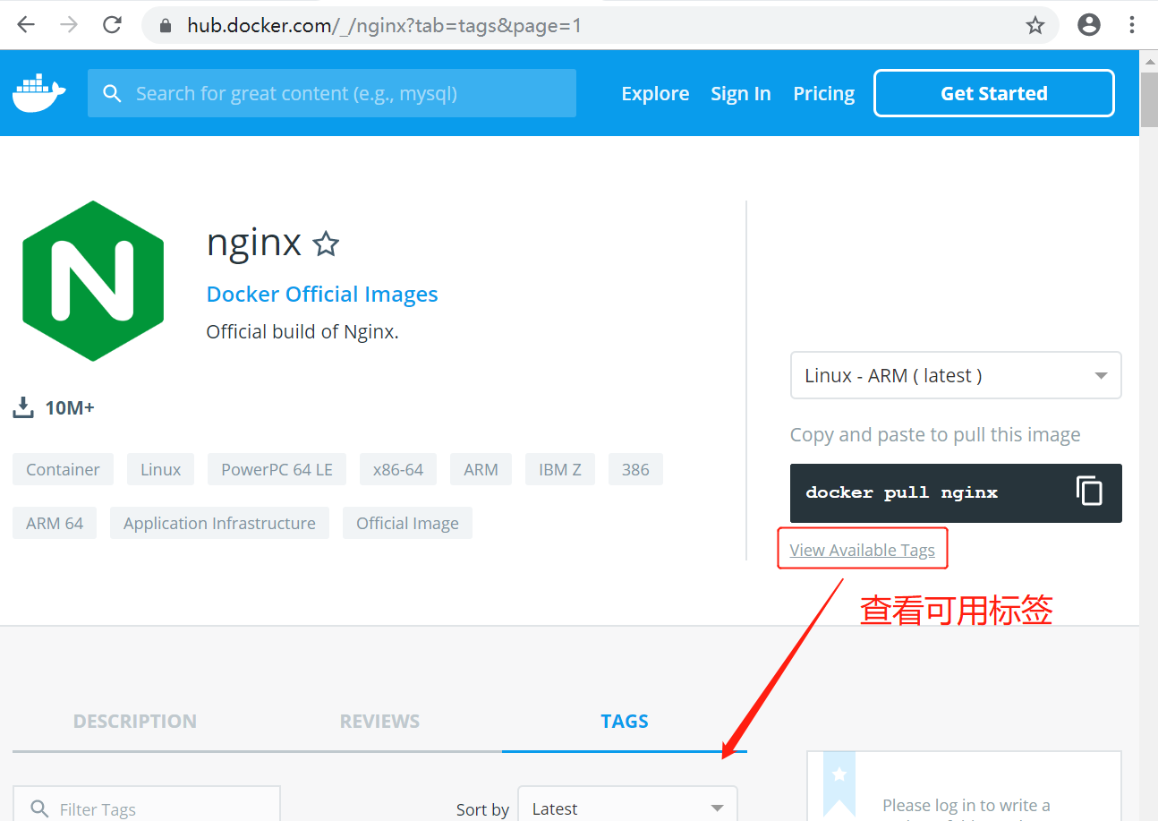Click the address bar URL
This screenshot has width=1158, height=821.
pyautogui.click(x=384, y=26)
